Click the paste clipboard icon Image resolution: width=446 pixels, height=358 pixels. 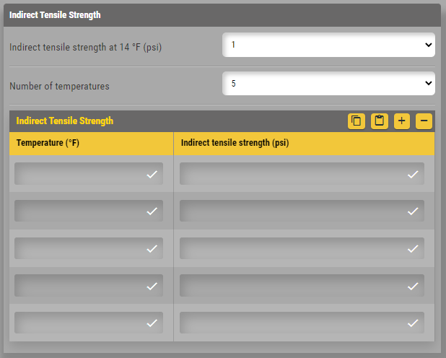pos(380,121)
